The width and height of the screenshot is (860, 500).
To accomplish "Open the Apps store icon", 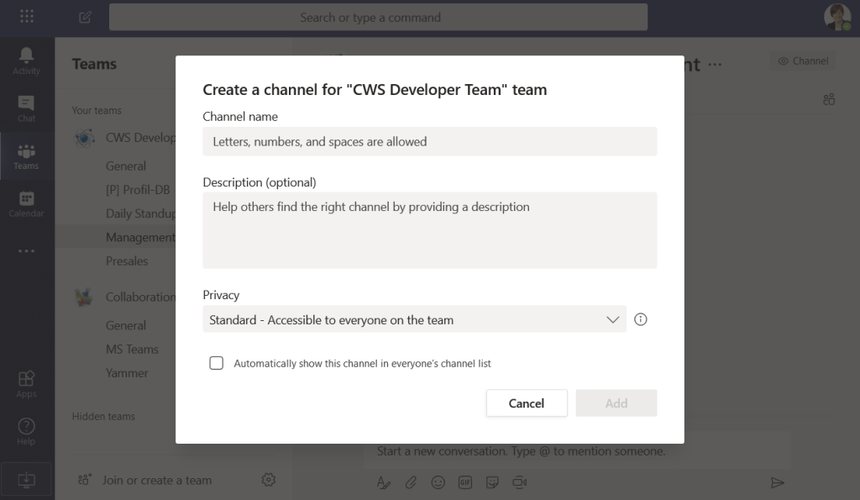I will pos(26,383).
